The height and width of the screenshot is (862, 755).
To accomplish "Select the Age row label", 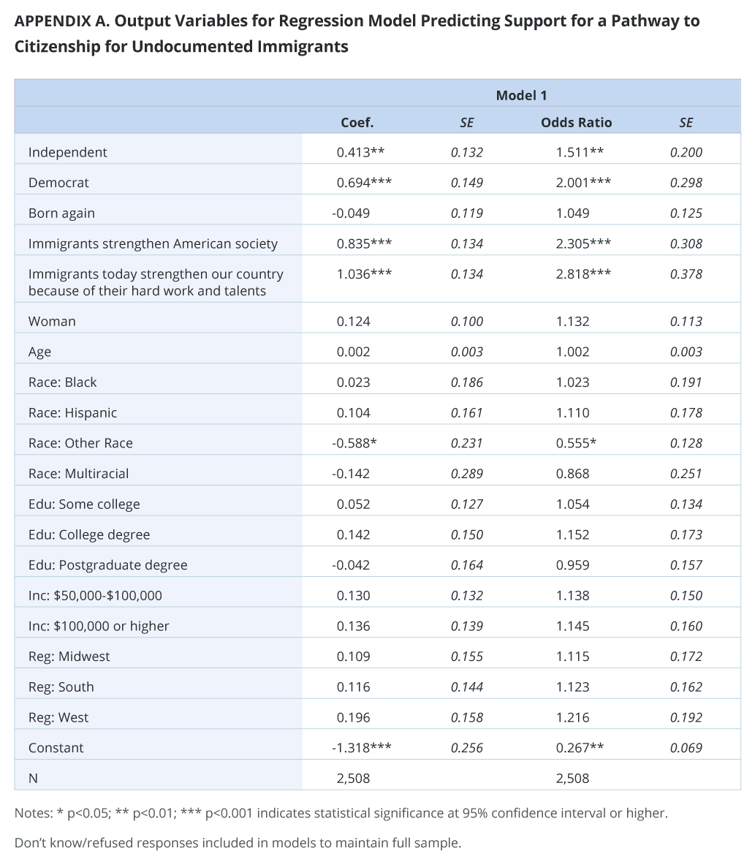I will point(39,352).
